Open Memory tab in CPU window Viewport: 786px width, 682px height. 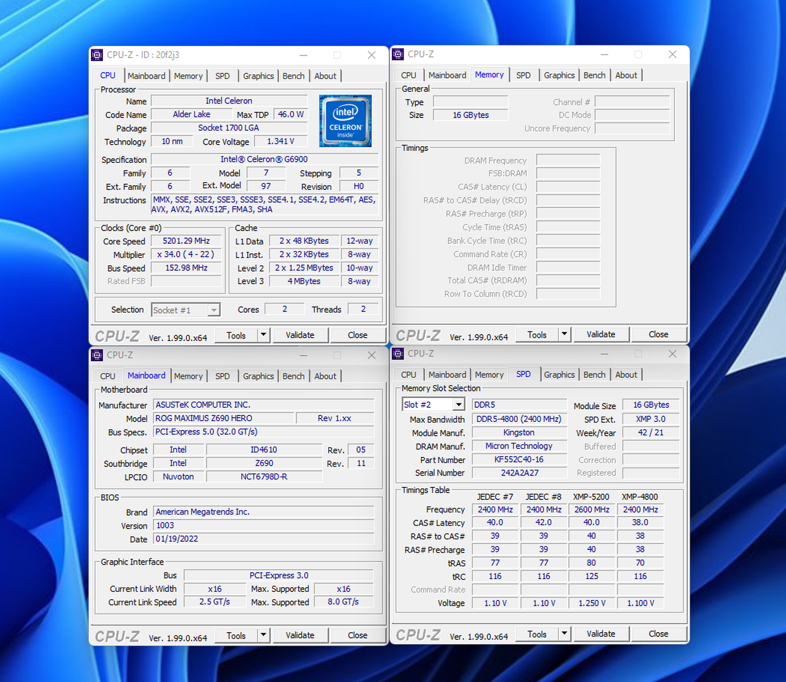[188, 76]
